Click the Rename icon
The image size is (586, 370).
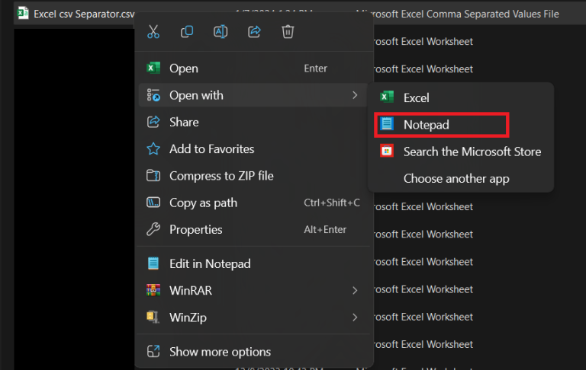pyautogui.click(x=221, y=32)
